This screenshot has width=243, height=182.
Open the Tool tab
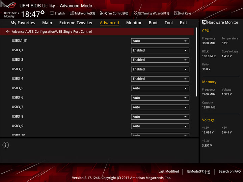(169, 23)
